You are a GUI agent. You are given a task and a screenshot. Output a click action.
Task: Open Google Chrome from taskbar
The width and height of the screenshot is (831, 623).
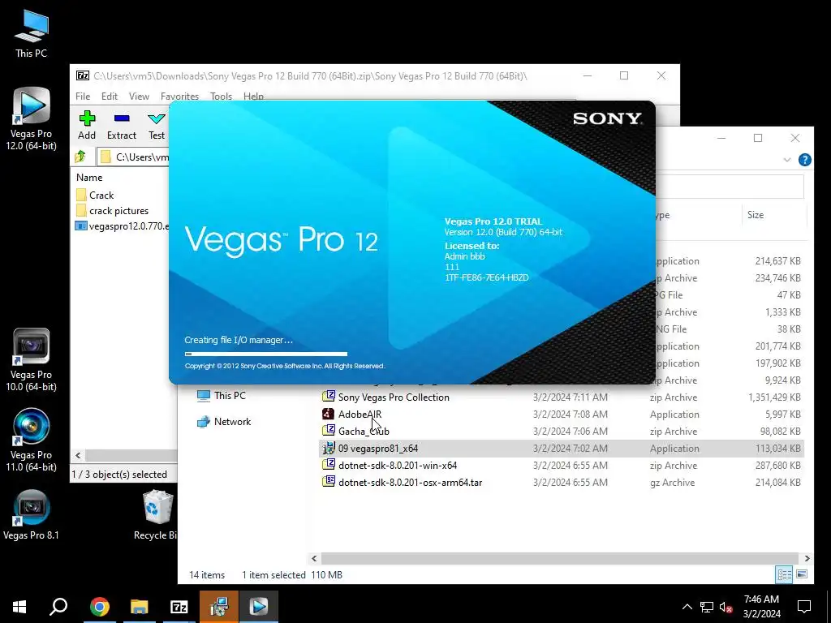[100, 607]
